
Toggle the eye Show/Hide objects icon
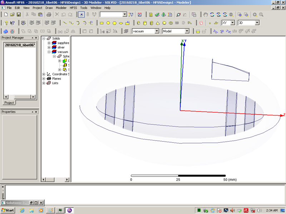[x=24, y=23]
